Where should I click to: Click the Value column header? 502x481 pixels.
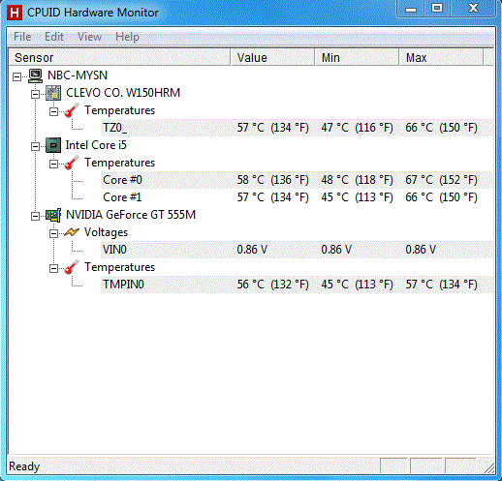coord(272,58)
